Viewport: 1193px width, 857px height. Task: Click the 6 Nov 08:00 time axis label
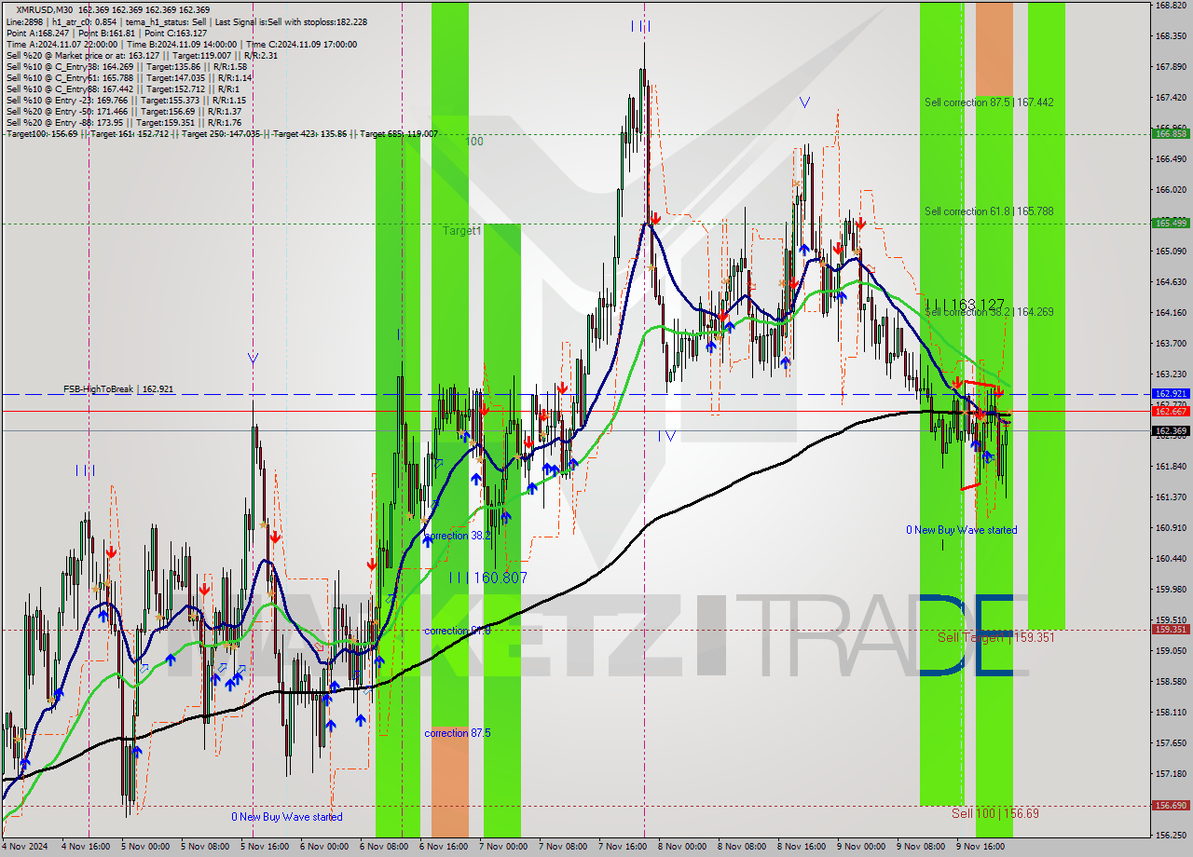click(x=382, y=847)
